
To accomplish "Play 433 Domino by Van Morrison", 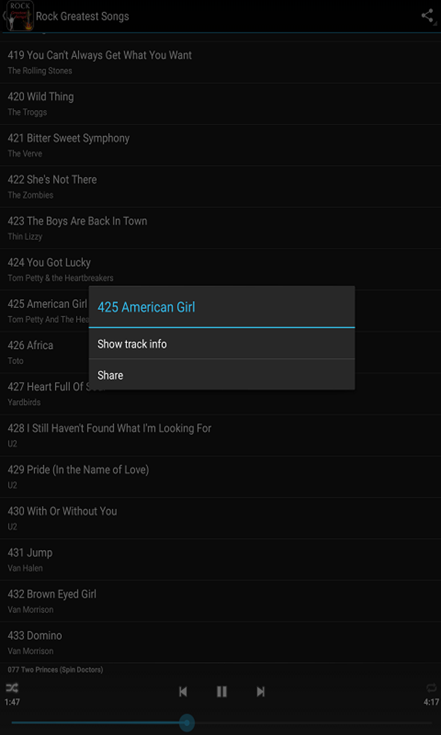I will 220,642.
